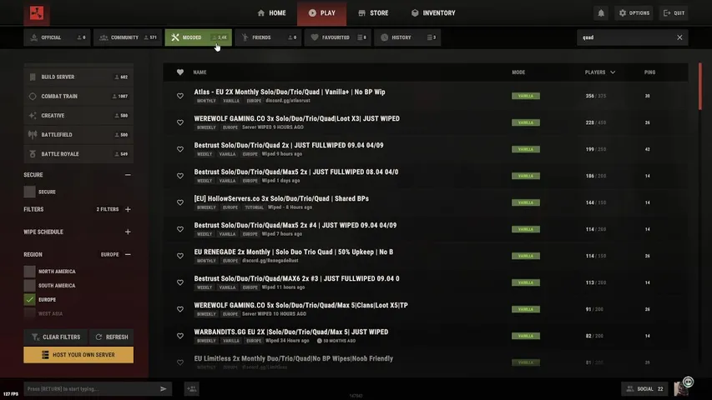The image size is (712, 400).
Task: Open the Social panel button
Action: (x=644, y=388)
